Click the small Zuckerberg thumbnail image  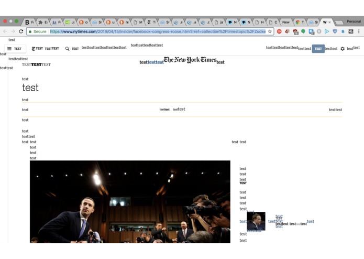coord(256,221)
